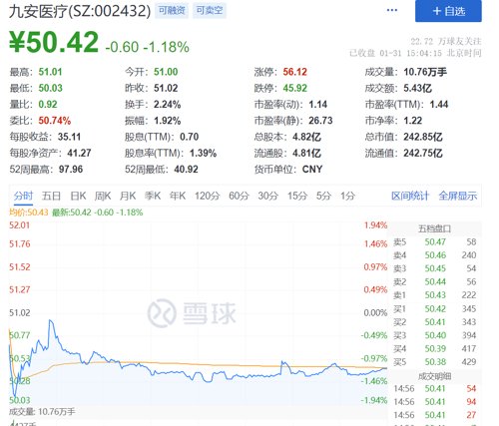Add stock with the 自选 button
The height and width of the screenshot is (426, 499).
point(448,11)
